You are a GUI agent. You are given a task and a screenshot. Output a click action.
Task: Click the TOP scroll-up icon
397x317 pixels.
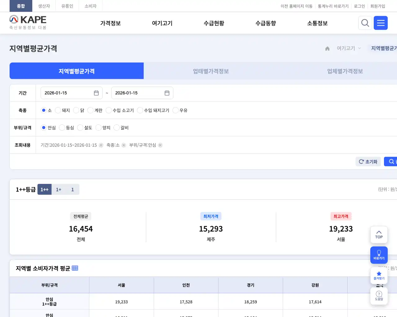click(x=379, y=234)
